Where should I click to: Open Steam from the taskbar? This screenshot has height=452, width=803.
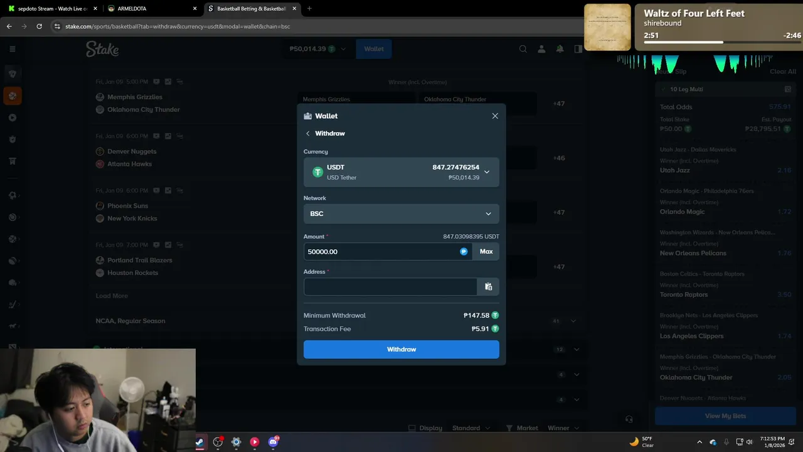pos(199,442)
